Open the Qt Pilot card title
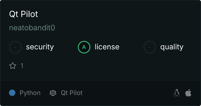 point(24,14)
